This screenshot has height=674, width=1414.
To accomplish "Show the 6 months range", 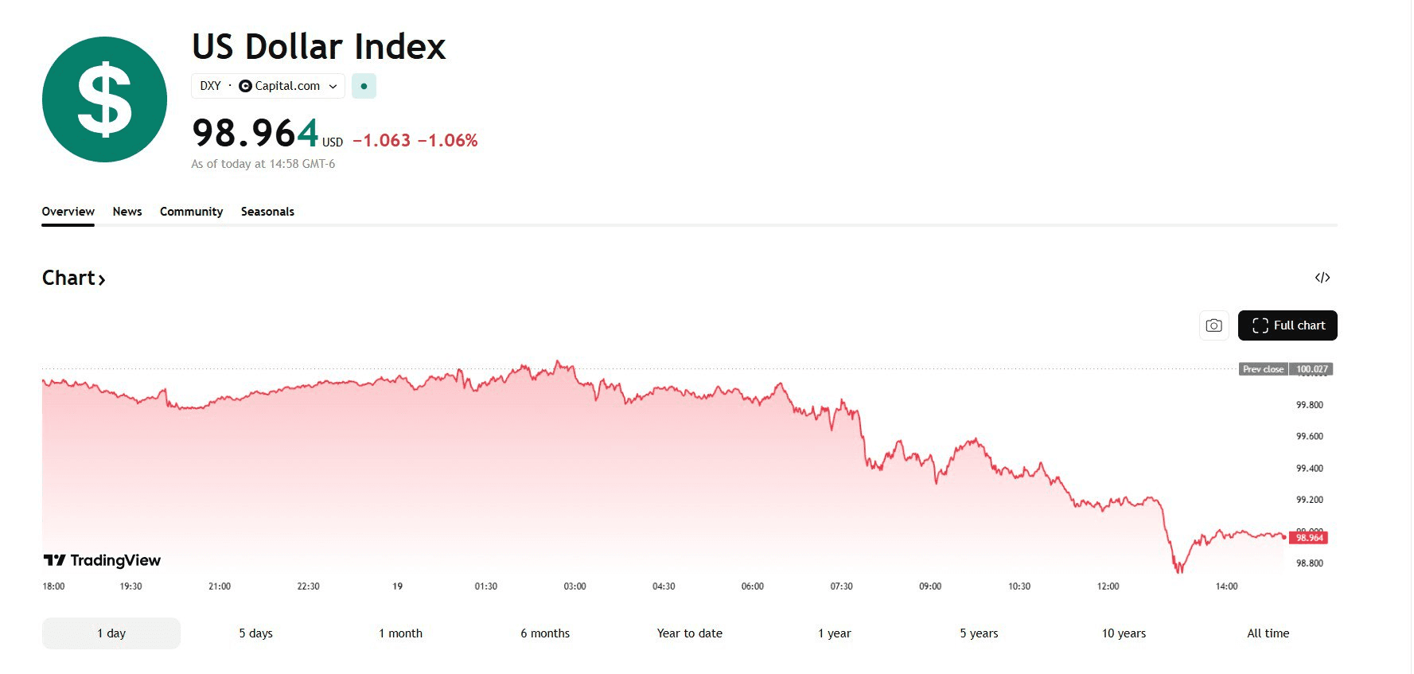I will [x=545, y=633].
